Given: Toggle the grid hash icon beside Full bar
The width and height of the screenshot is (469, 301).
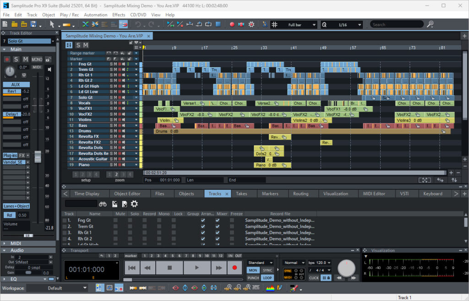Looking at the screenshot, I should tap(274, 25).
